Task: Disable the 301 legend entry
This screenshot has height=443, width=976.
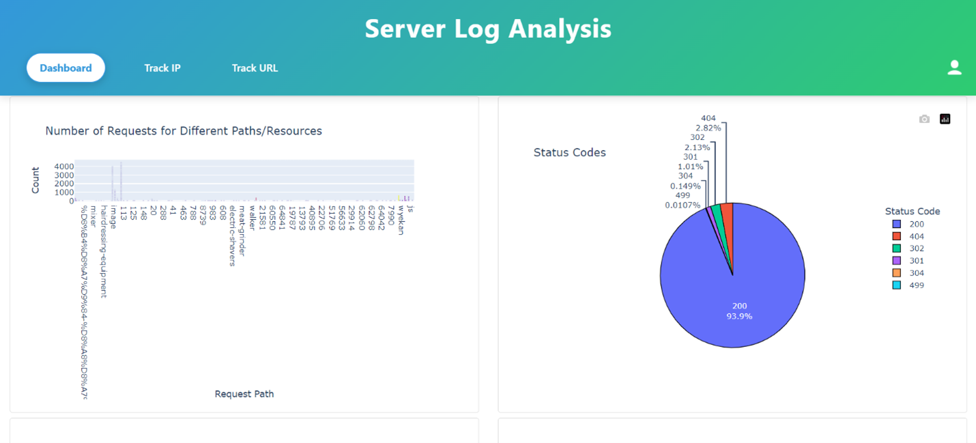Action: 916,261
